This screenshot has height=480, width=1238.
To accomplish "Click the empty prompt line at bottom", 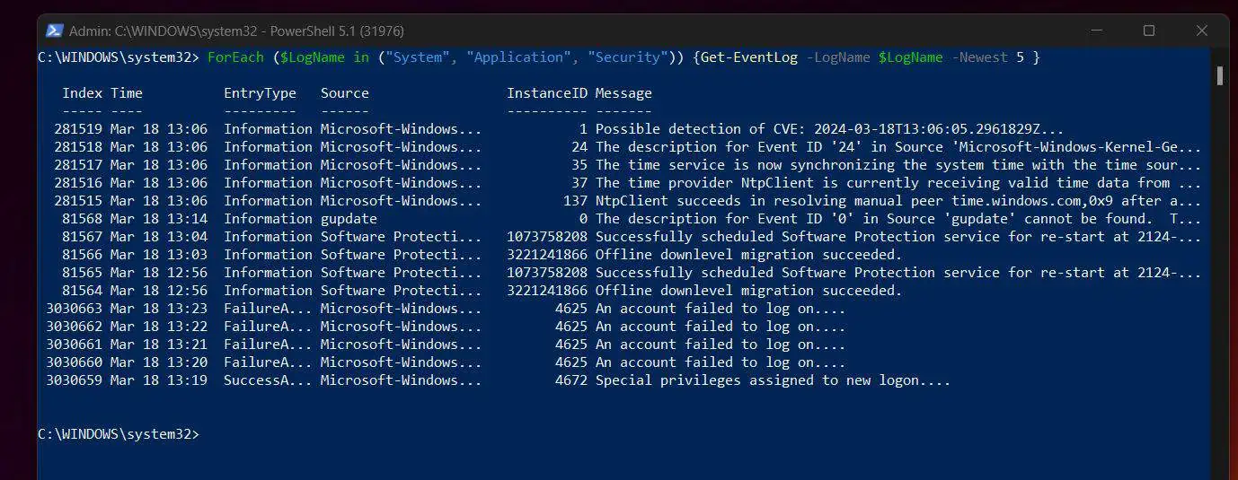I will point(118,434).
